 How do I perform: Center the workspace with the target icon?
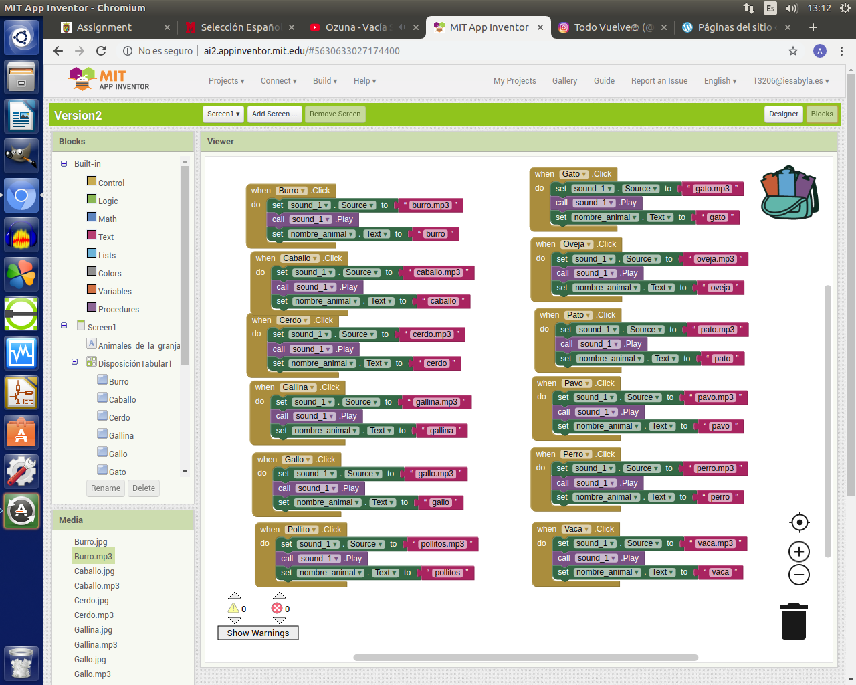(x=799, y=522)
